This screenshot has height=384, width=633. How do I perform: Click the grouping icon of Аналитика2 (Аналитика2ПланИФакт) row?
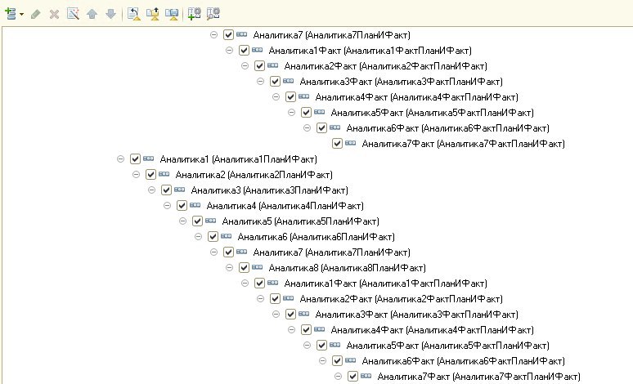(x=164, y=174)
